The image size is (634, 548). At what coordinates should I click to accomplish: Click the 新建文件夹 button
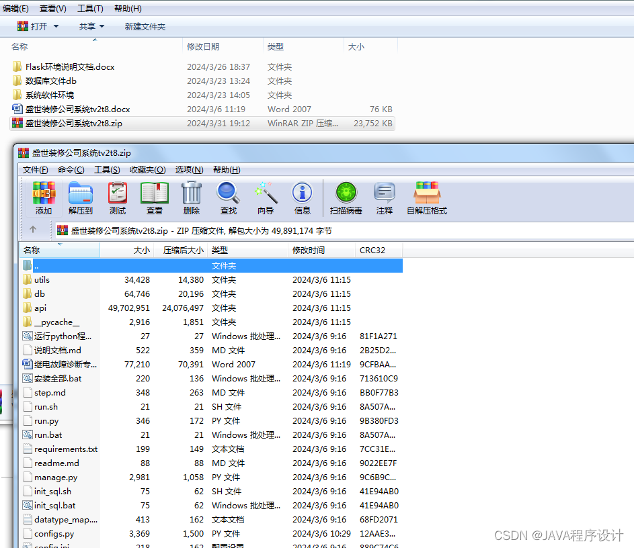145,27
